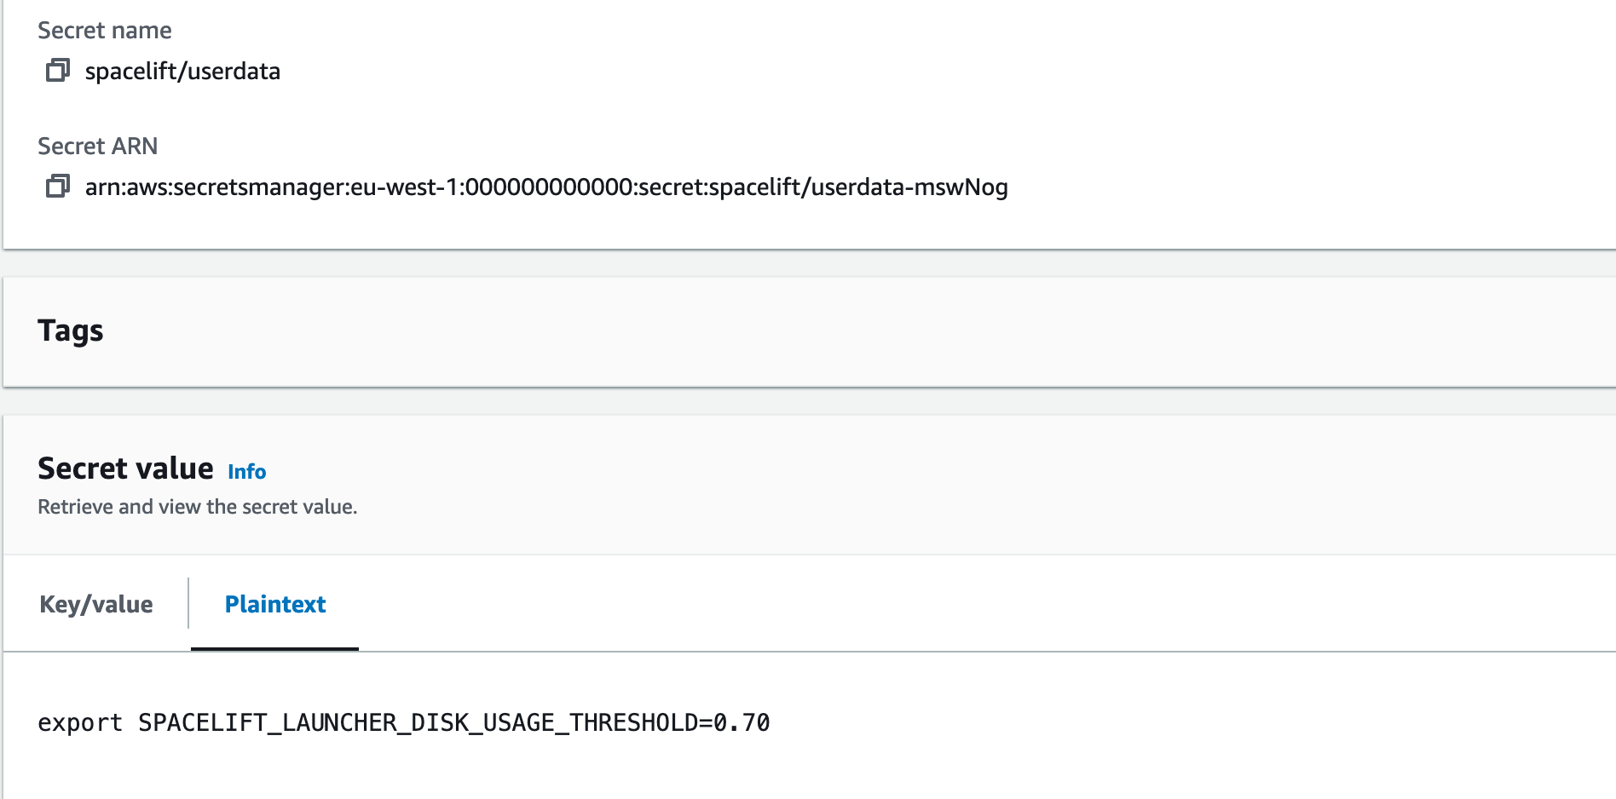Click the Retrieve and view the secret value text
This screenshot has height=799, width=1616.
[x=197, y=506]
